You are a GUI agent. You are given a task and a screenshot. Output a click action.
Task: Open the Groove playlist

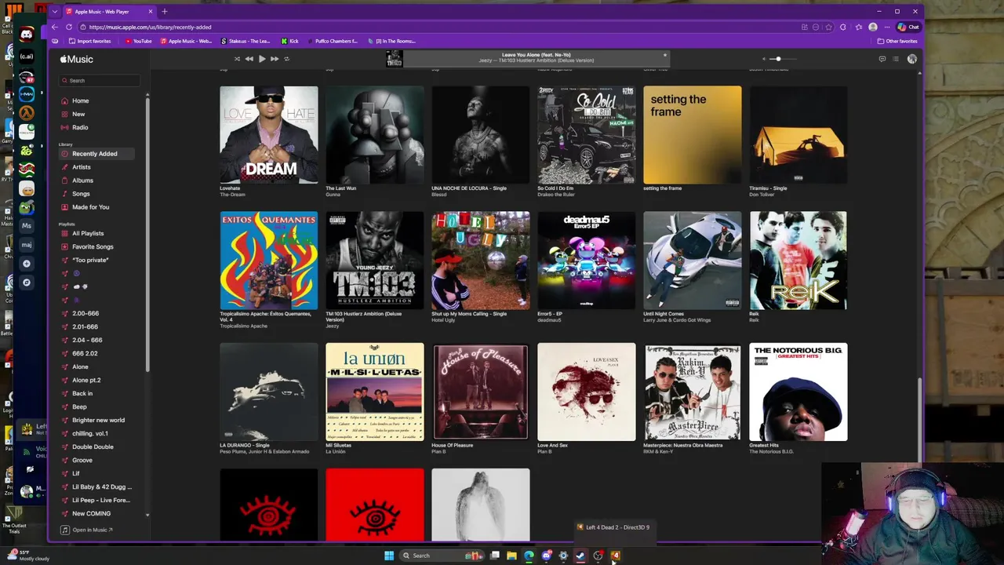(82, 460)
